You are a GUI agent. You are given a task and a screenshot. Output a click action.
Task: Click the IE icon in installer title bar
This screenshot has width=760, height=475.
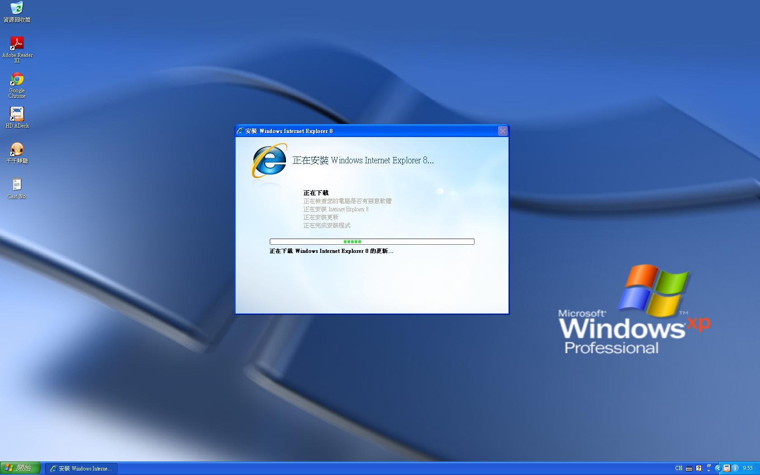click(240, 131)
